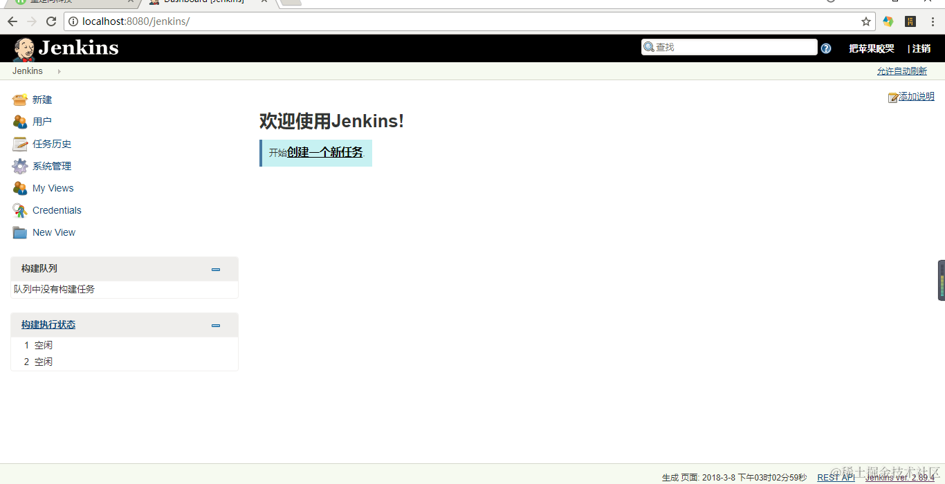Click the search help question-mark icon
Image resolution: width=945 pixels, height=484 pixels.
(826, 48)
